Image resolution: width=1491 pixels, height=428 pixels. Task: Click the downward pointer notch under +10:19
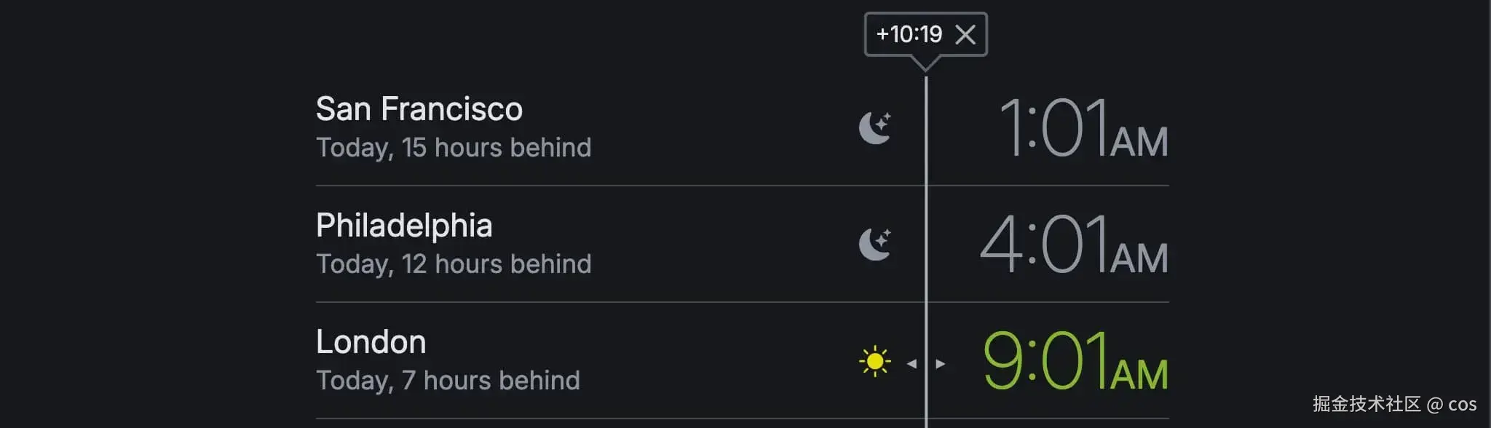coord(926,64)
